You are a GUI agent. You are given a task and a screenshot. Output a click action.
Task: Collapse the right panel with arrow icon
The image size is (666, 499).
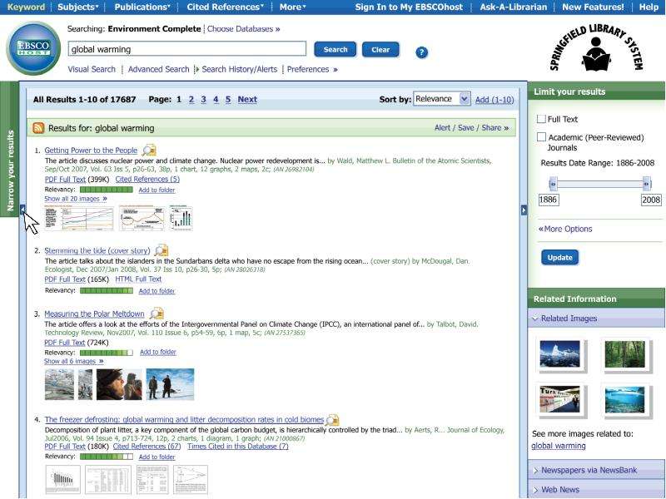coord(524,210)
